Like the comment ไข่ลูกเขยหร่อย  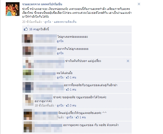[x=60, y=41]
